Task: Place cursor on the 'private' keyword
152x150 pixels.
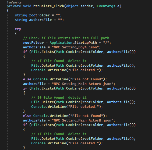Action: [x=14, y=6]
